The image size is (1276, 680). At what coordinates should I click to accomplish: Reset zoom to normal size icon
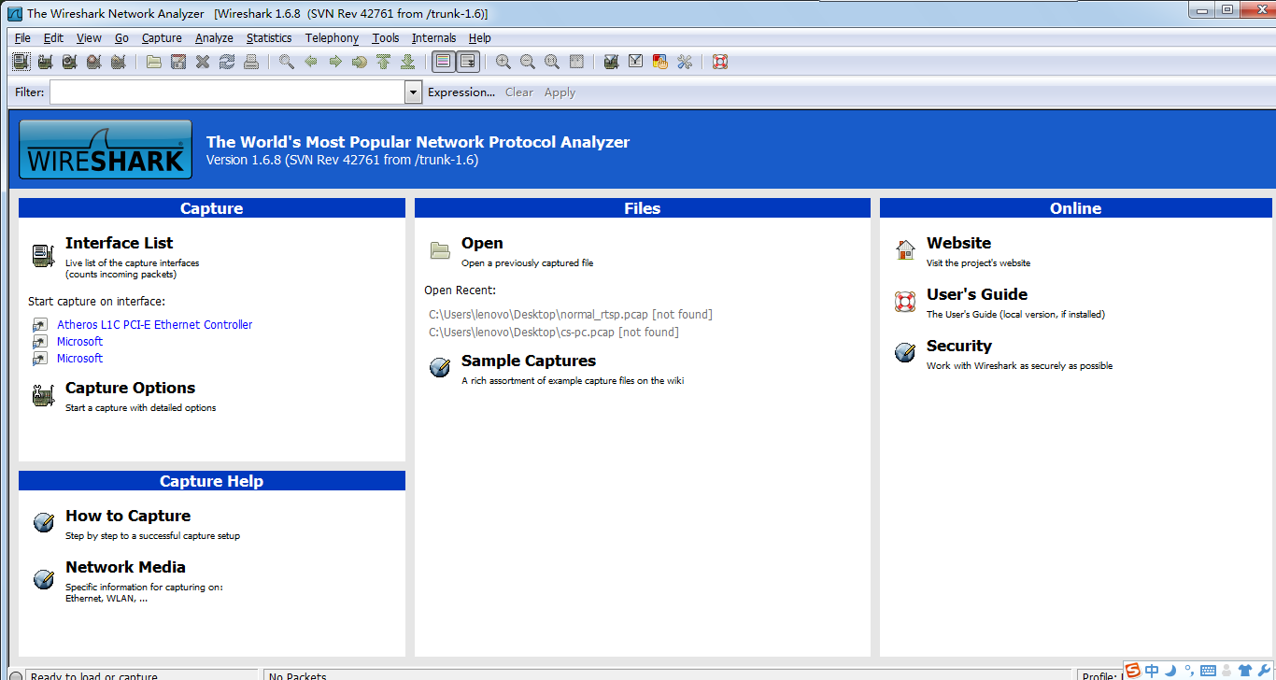pyautogui.click(x=552, y=62)
